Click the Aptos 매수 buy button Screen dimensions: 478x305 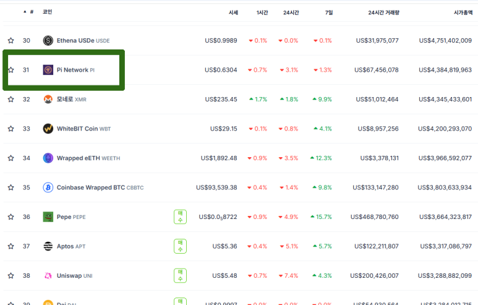(x=180, y=246)
